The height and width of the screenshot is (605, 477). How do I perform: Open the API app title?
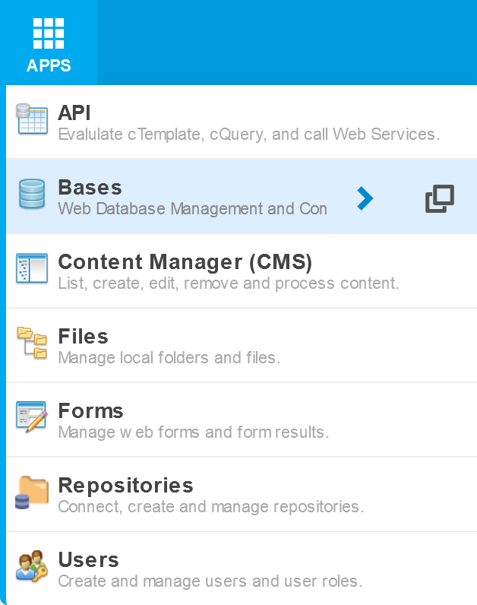click(x=74, y=113)
